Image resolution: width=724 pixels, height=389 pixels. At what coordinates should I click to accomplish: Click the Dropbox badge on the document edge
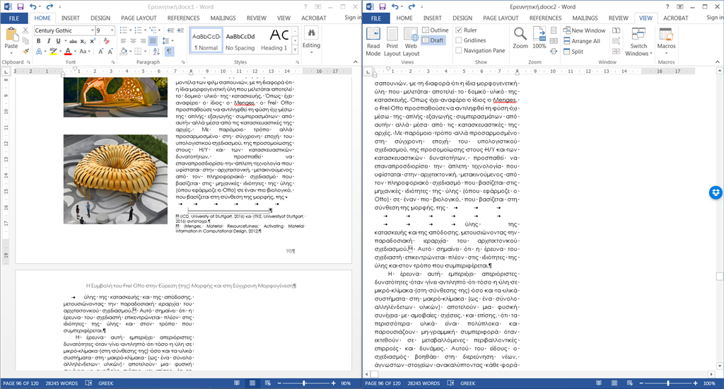coord(716,192)
